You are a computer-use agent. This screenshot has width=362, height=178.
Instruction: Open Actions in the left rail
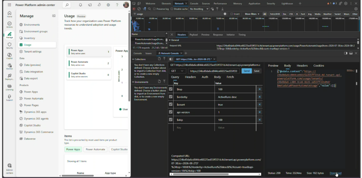(10, 25)
